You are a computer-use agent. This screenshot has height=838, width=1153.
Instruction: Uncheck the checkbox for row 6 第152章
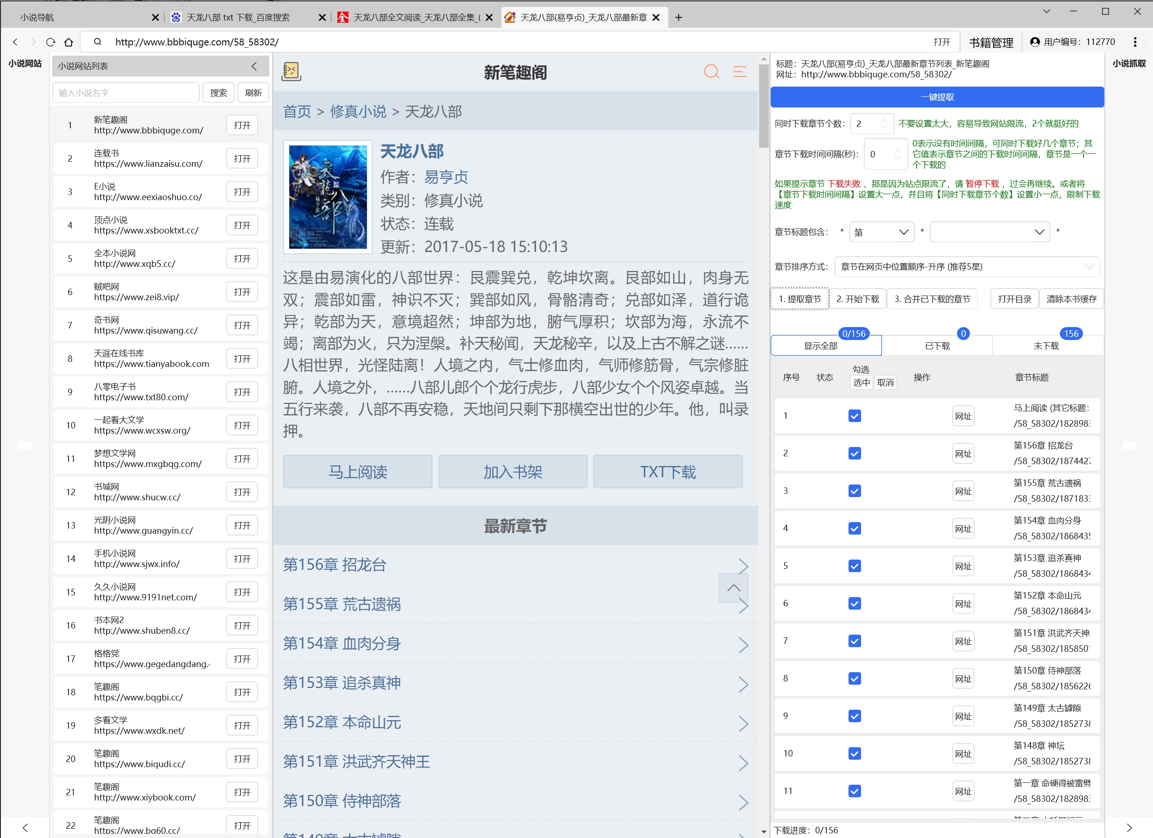pos(855,604)
